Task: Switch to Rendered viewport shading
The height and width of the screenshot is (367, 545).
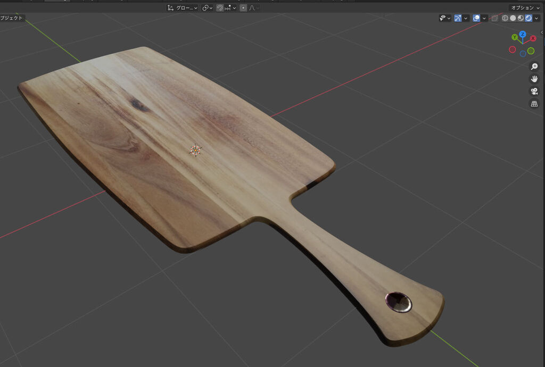Action: pos(529,18)
